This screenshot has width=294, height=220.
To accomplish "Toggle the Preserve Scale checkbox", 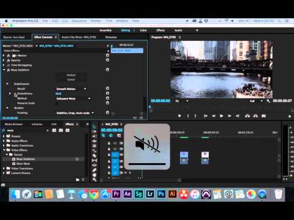I will [56, 103].
